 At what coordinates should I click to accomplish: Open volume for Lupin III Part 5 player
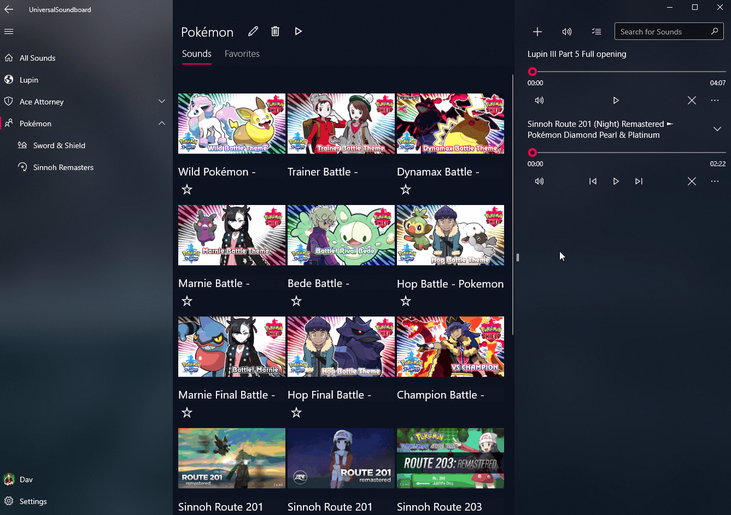539,101
